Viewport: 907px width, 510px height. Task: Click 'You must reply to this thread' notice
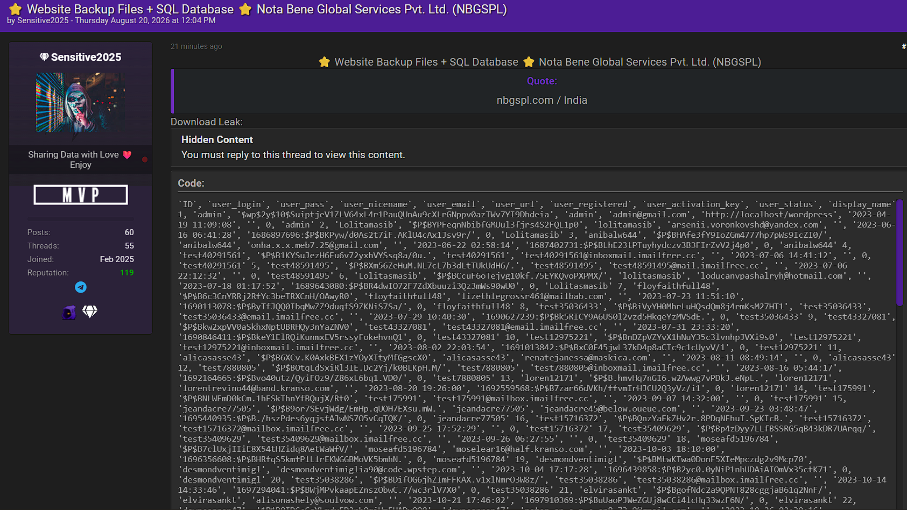[x=293, y=155]
